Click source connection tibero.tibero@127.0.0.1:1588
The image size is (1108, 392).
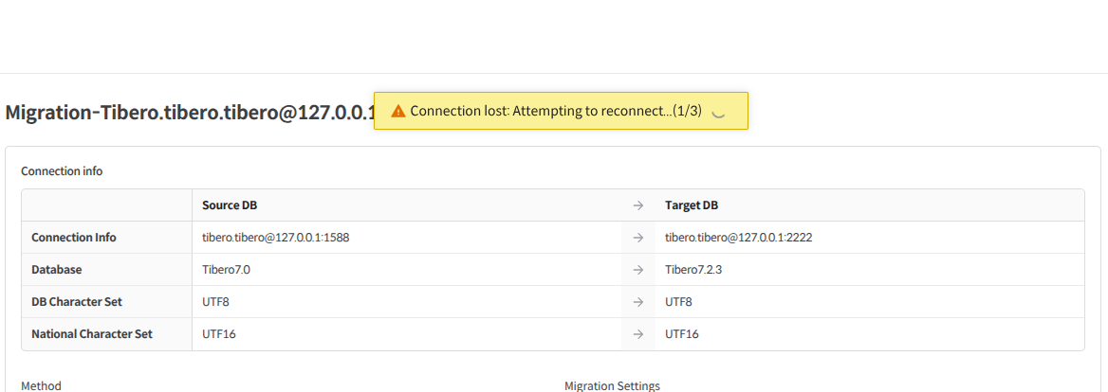click(x=275, y=238)
